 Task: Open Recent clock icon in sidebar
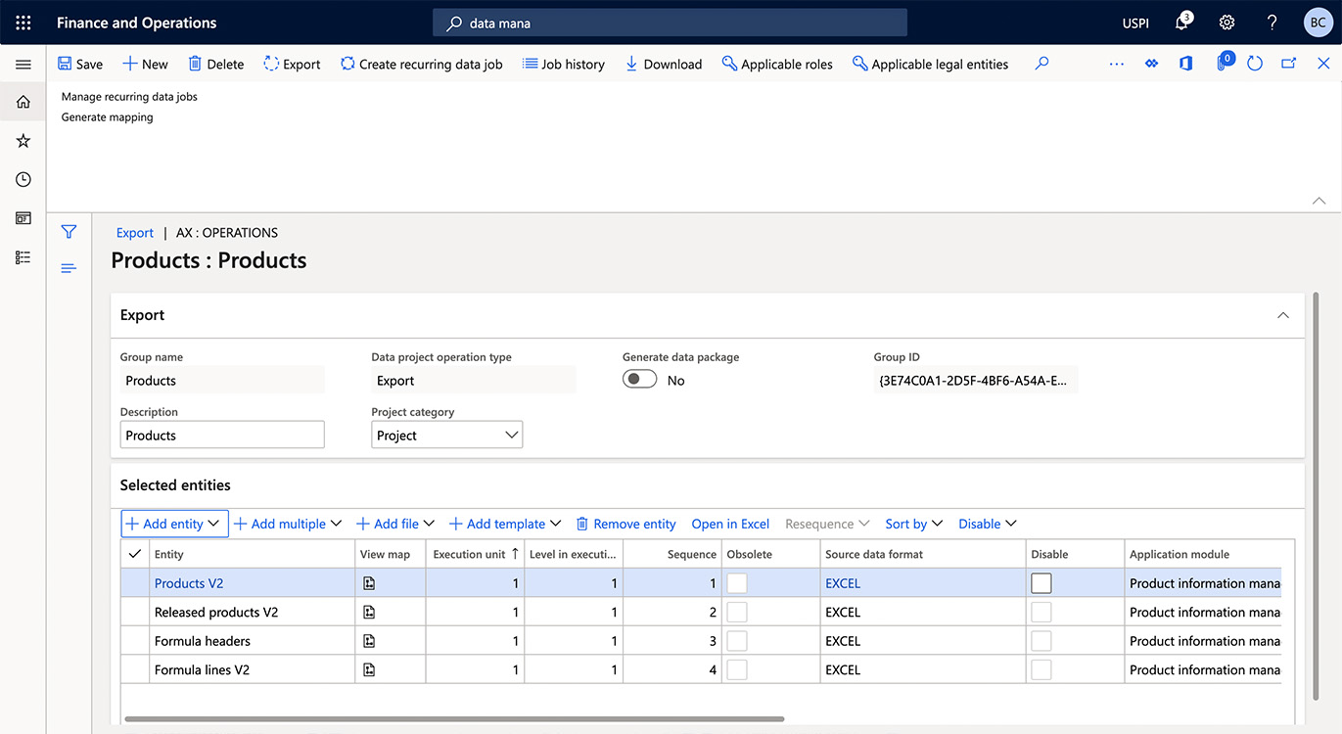point(23,180)
